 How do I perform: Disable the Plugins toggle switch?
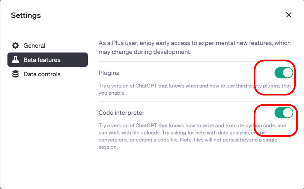284,73
